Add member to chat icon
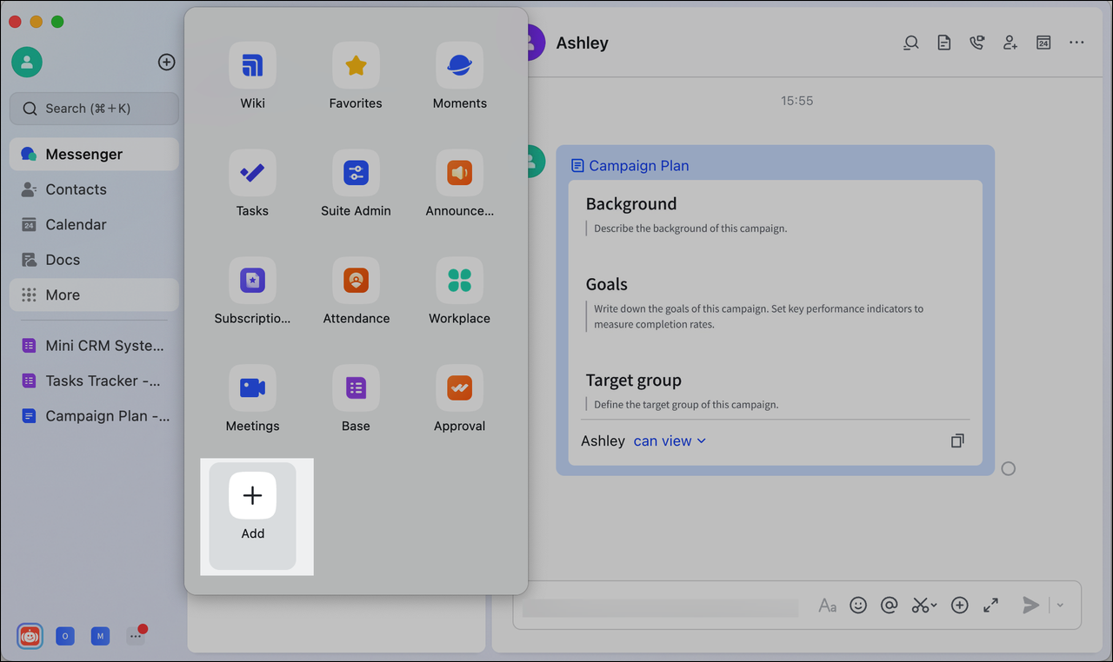 1010,43
